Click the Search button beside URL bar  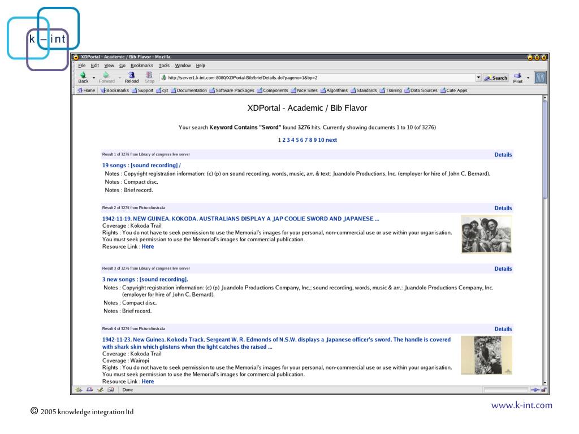(x=495, y=78)
